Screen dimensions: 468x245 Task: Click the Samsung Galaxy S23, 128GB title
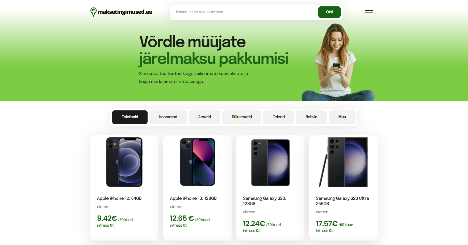click(x=265, y=201)
